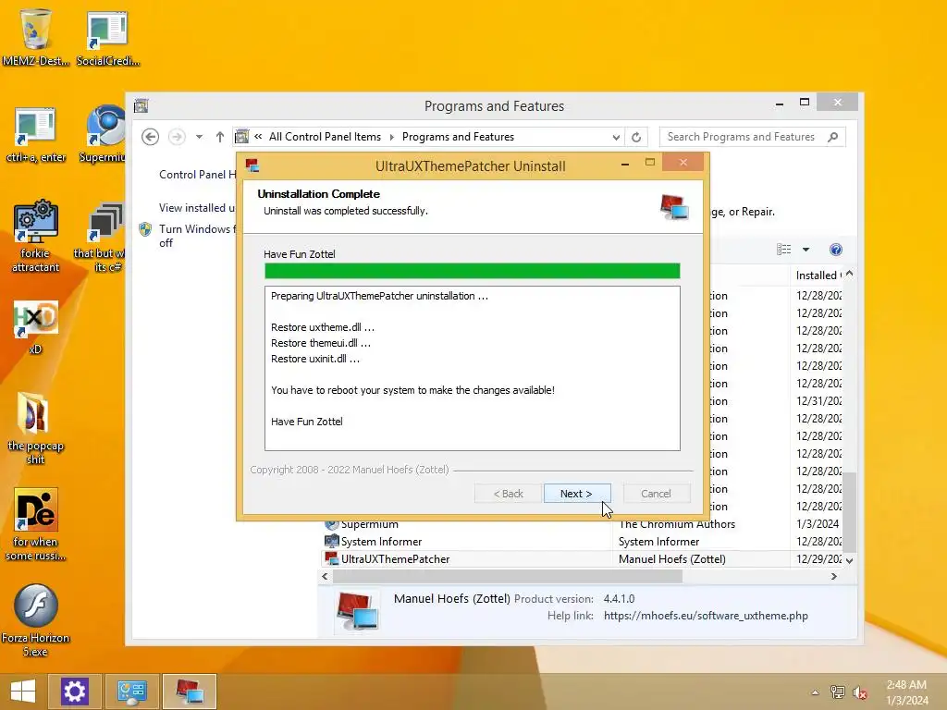
Task: Select "Programs and Features" breadcrumb
Action: tap(458, 137)
